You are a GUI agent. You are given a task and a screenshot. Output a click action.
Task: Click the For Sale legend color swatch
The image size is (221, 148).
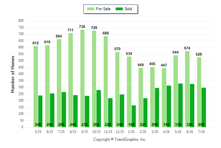pyautogui.click(x=91, y=9)
